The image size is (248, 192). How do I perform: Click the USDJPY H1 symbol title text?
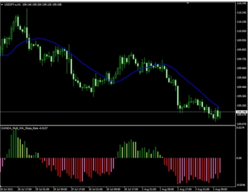tap(12, 5)
